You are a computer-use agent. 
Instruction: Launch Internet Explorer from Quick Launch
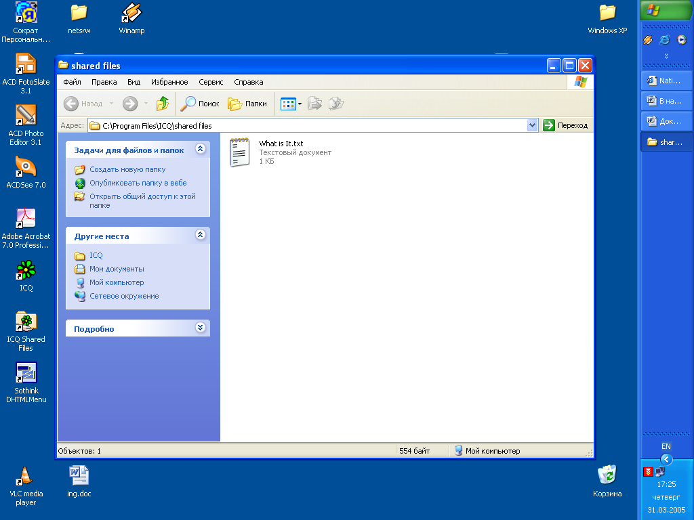point(665,40)
